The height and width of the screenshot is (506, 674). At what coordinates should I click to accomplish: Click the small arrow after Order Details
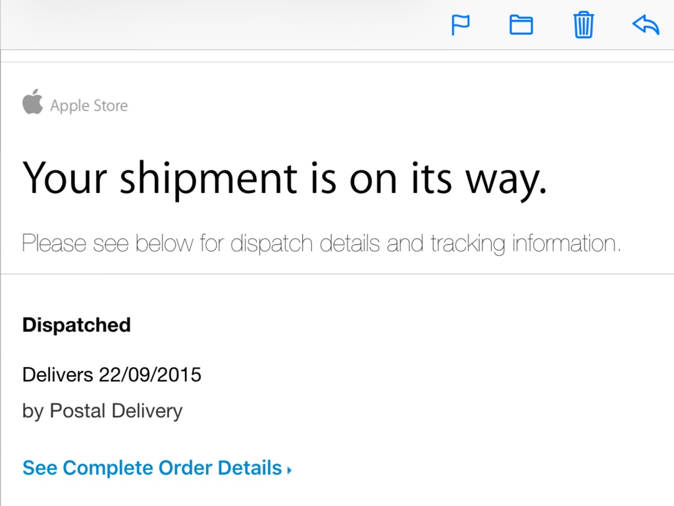click(x=290, y=470)
